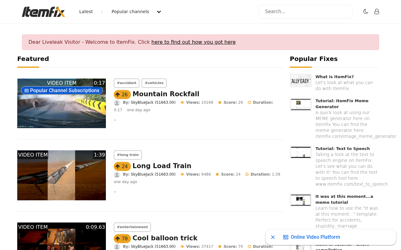Click the 'Featured' section heading
Screen dimensions: 401x250
(33, 59)
